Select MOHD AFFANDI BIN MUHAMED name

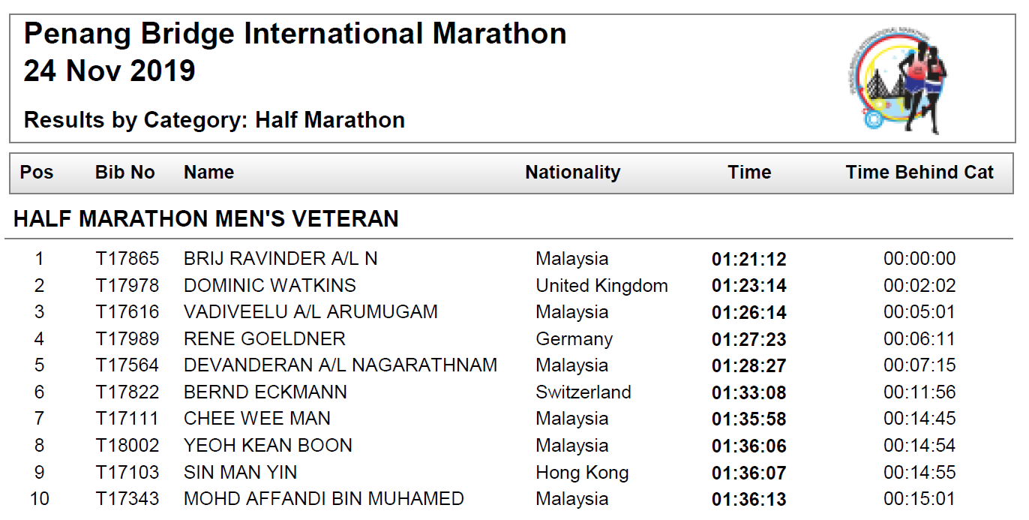(324, 499)
